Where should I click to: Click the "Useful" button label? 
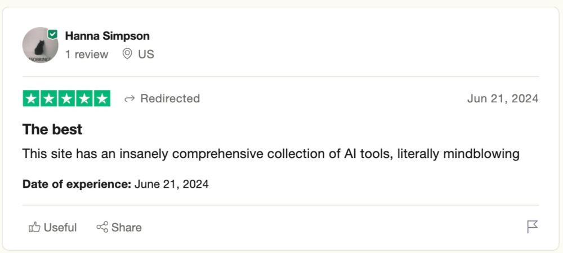60,227
